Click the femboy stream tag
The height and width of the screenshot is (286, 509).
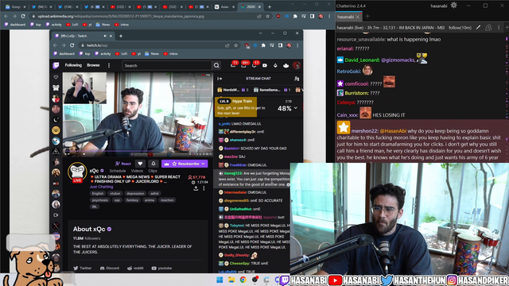point(133,200)
